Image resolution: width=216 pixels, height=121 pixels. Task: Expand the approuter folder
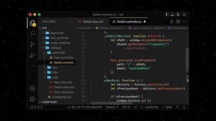[x=57, y=33]
